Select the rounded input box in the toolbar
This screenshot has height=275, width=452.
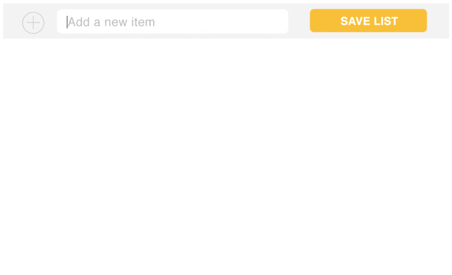172,21
